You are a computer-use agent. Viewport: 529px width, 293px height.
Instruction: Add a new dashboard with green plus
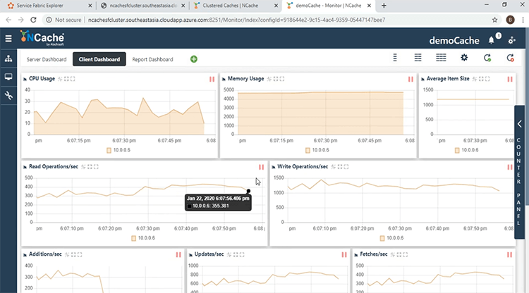click(x=194, y=59)
